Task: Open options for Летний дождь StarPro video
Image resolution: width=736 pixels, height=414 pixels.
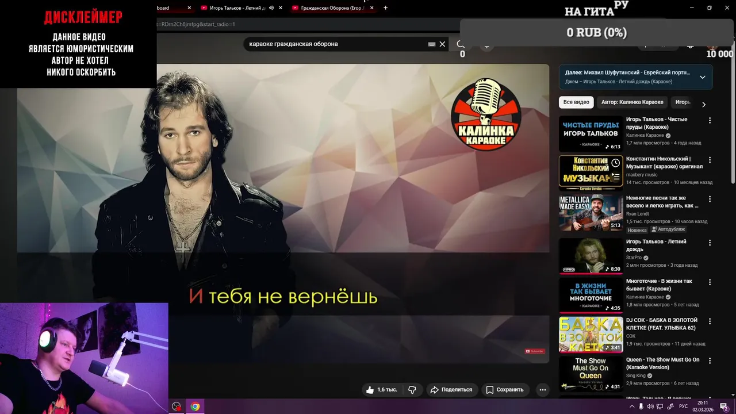Action: 710,243
